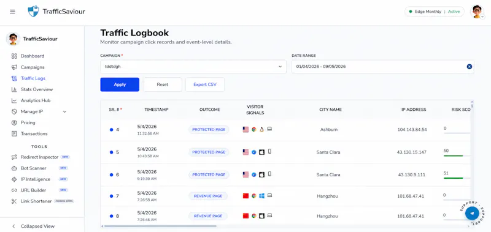Click the URL Builder link icon
The height and width of the screenshot is (232, 491).
point(14,190)
